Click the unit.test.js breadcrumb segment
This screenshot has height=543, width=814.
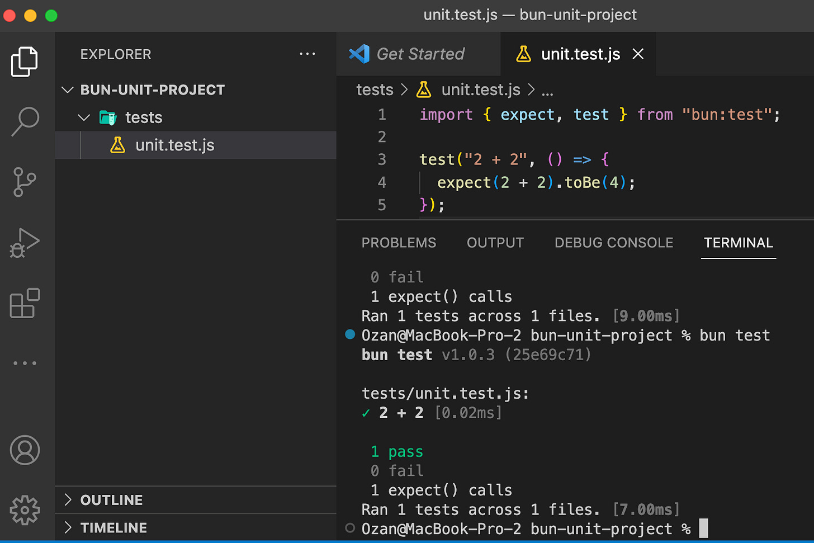tap(481, 89)
